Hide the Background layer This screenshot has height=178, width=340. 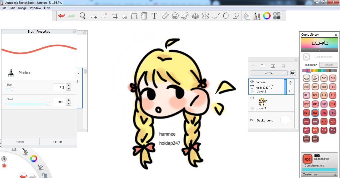[x=252, y=120]
